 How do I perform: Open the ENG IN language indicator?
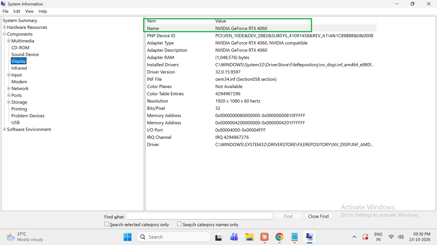(x=378, y=237)
